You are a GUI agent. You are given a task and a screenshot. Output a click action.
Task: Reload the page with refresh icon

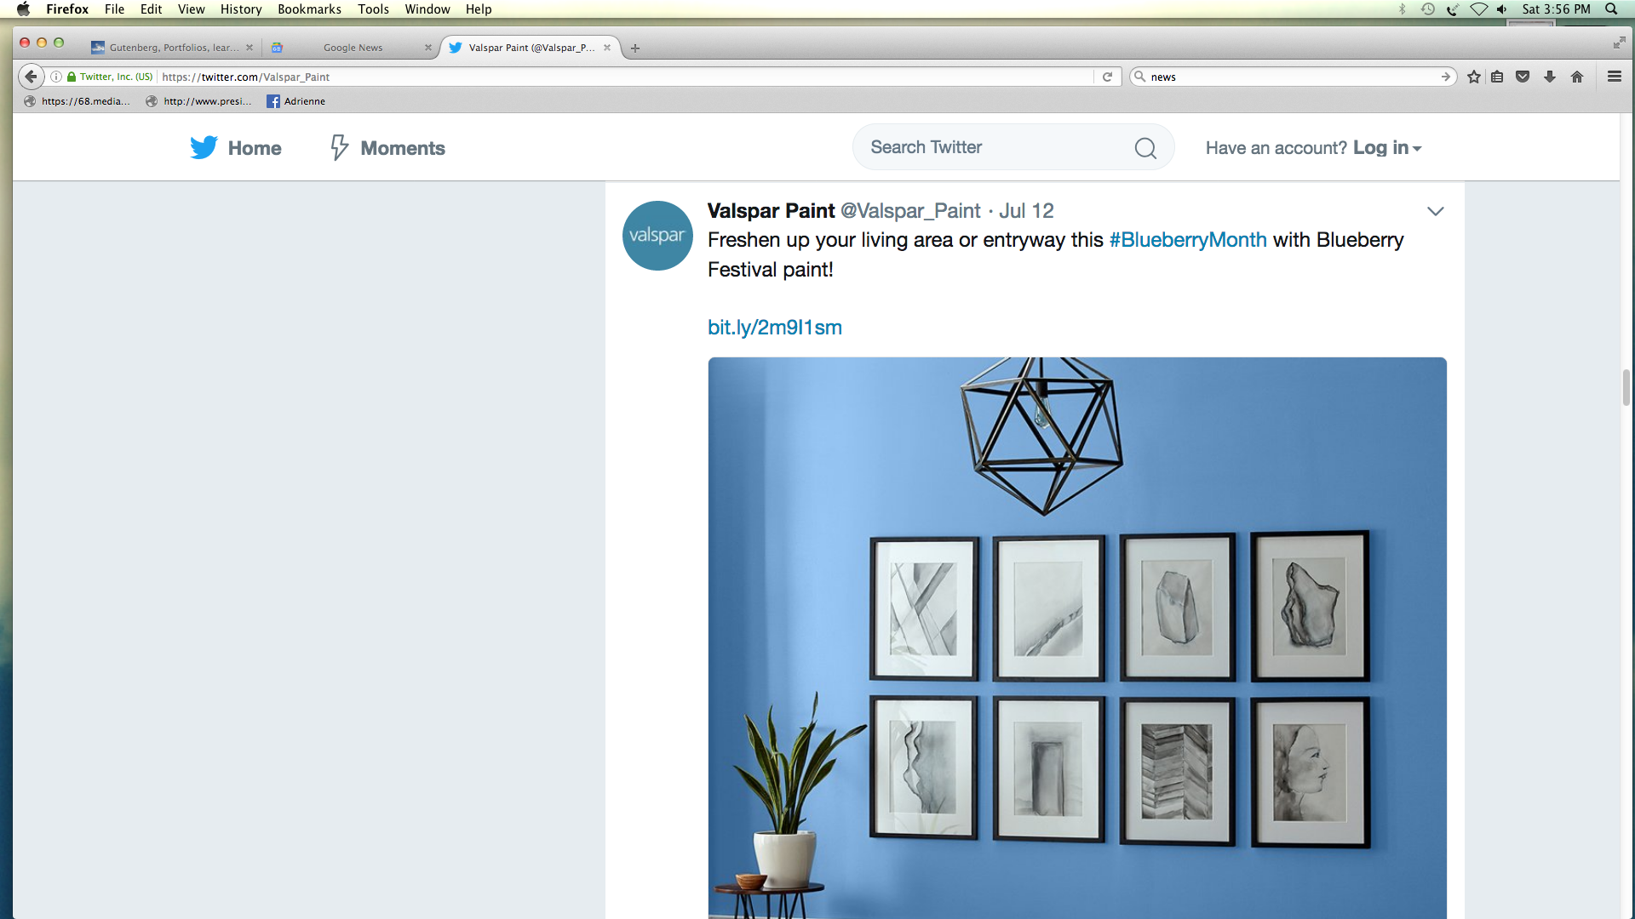1107,77
